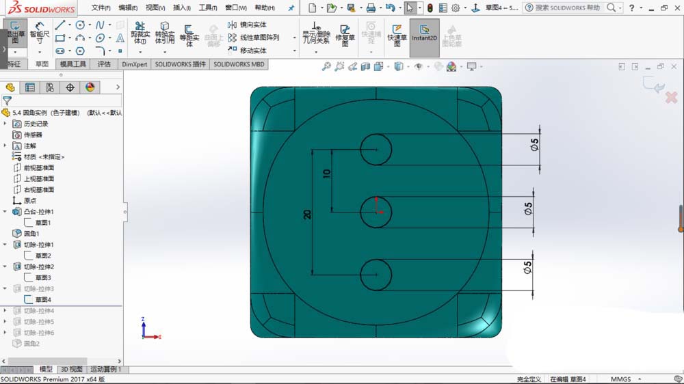Open the Options gear icon
684x384 pixels.
pyautogui.click(x=456, y=8)
